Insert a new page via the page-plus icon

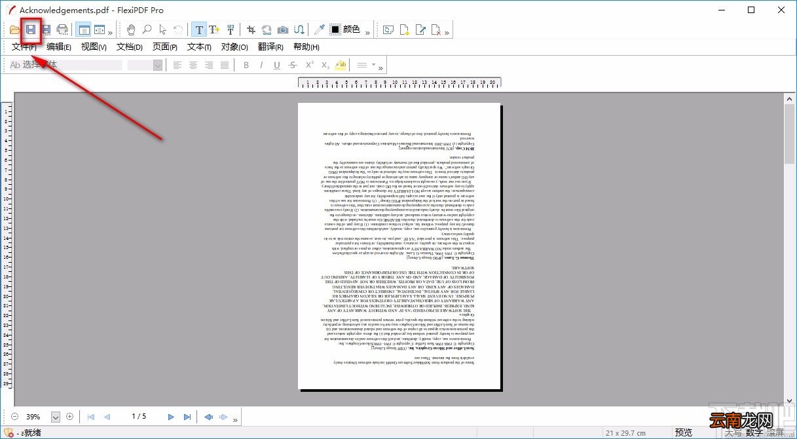coord(405,29)
